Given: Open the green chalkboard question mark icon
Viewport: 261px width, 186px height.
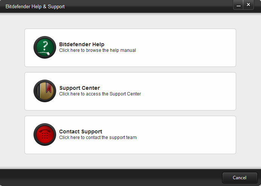Looking at the screenshot, I should coord(45,47).
